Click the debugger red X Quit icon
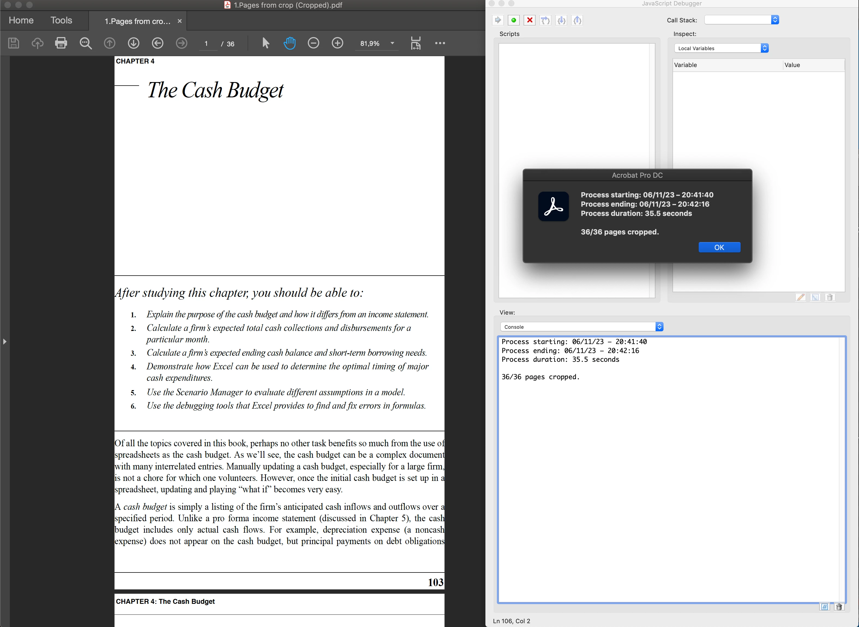859x627 pixels. coord(530,20)
